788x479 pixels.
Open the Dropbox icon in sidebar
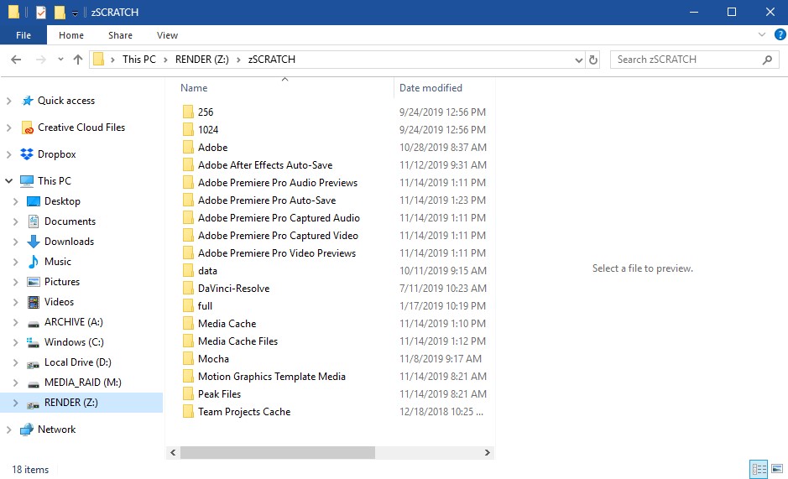point(27,154)
